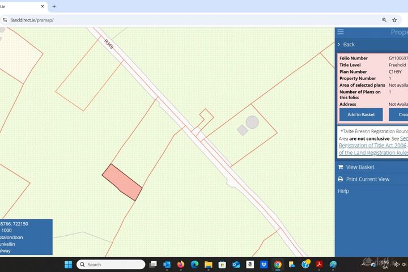Viewport: 408px width, 272px height.
Task: Open a new browser tab with the plus button
Action: (x=54, y=6)
